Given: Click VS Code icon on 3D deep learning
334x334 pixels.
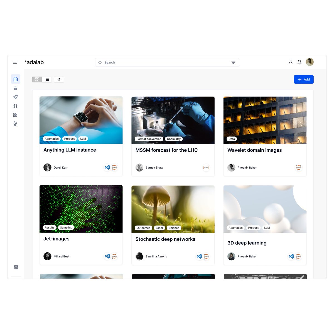Looking at the screenshot, I should [x=291, y=256].
